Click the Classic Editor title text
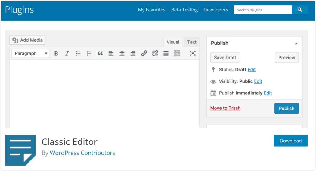 (x=70, y=142)
